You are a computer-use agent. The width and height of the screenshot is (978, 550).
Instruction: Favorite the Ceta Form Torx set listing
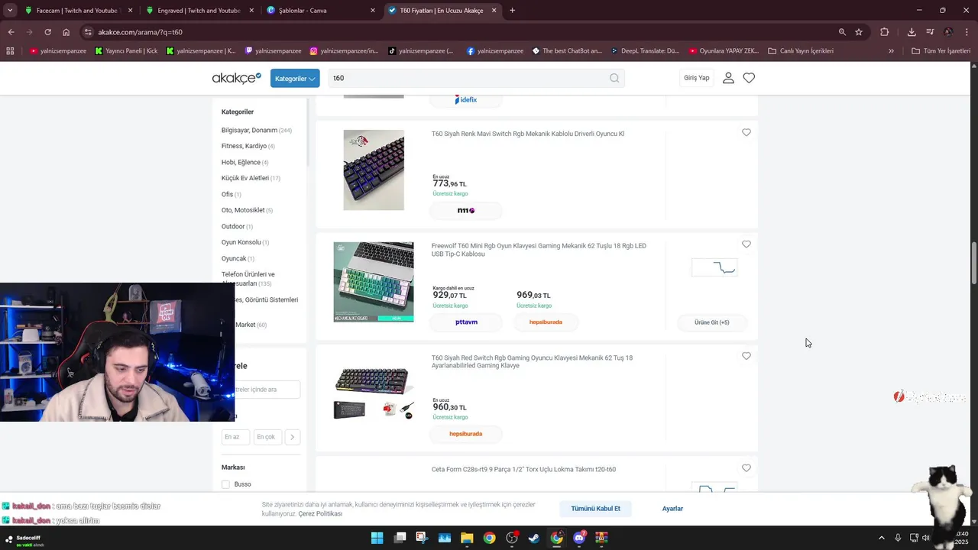[x=746, y=467]
